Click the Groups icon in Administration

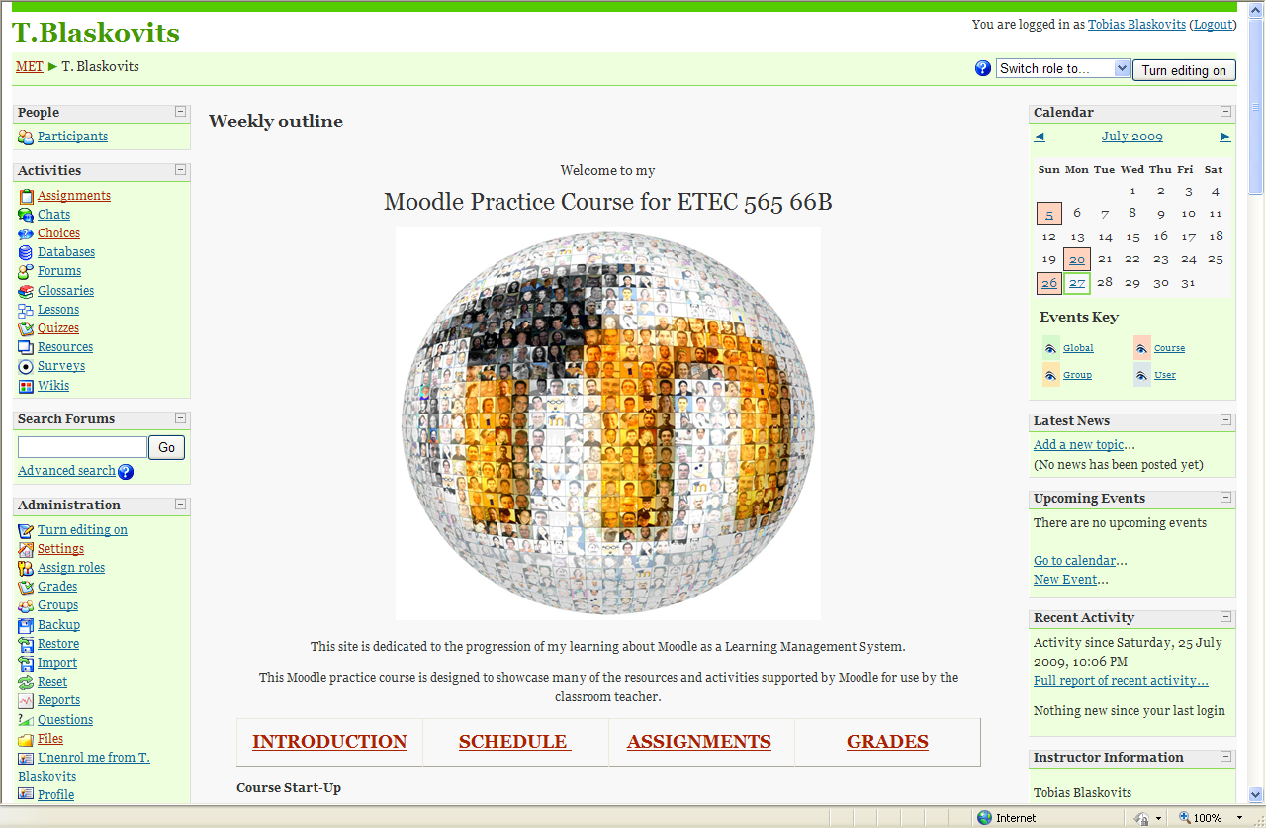coord(26,605)
